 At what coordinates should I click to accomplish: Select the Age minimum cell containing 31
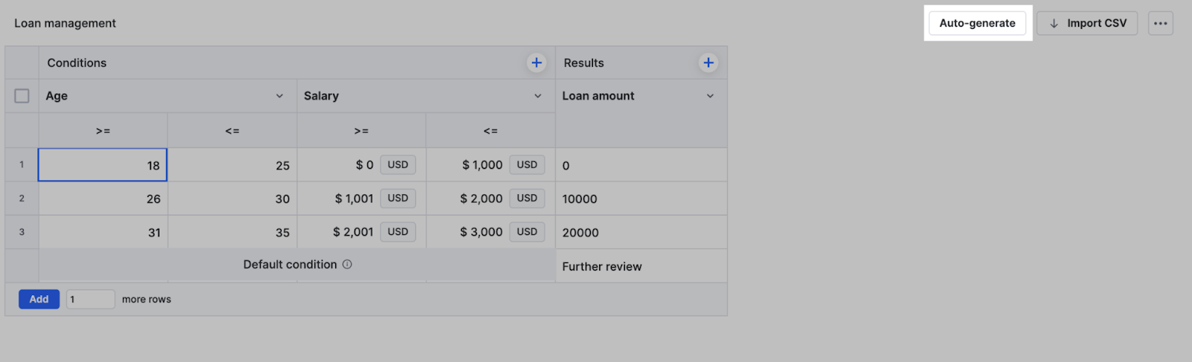[x=103, y=232]
